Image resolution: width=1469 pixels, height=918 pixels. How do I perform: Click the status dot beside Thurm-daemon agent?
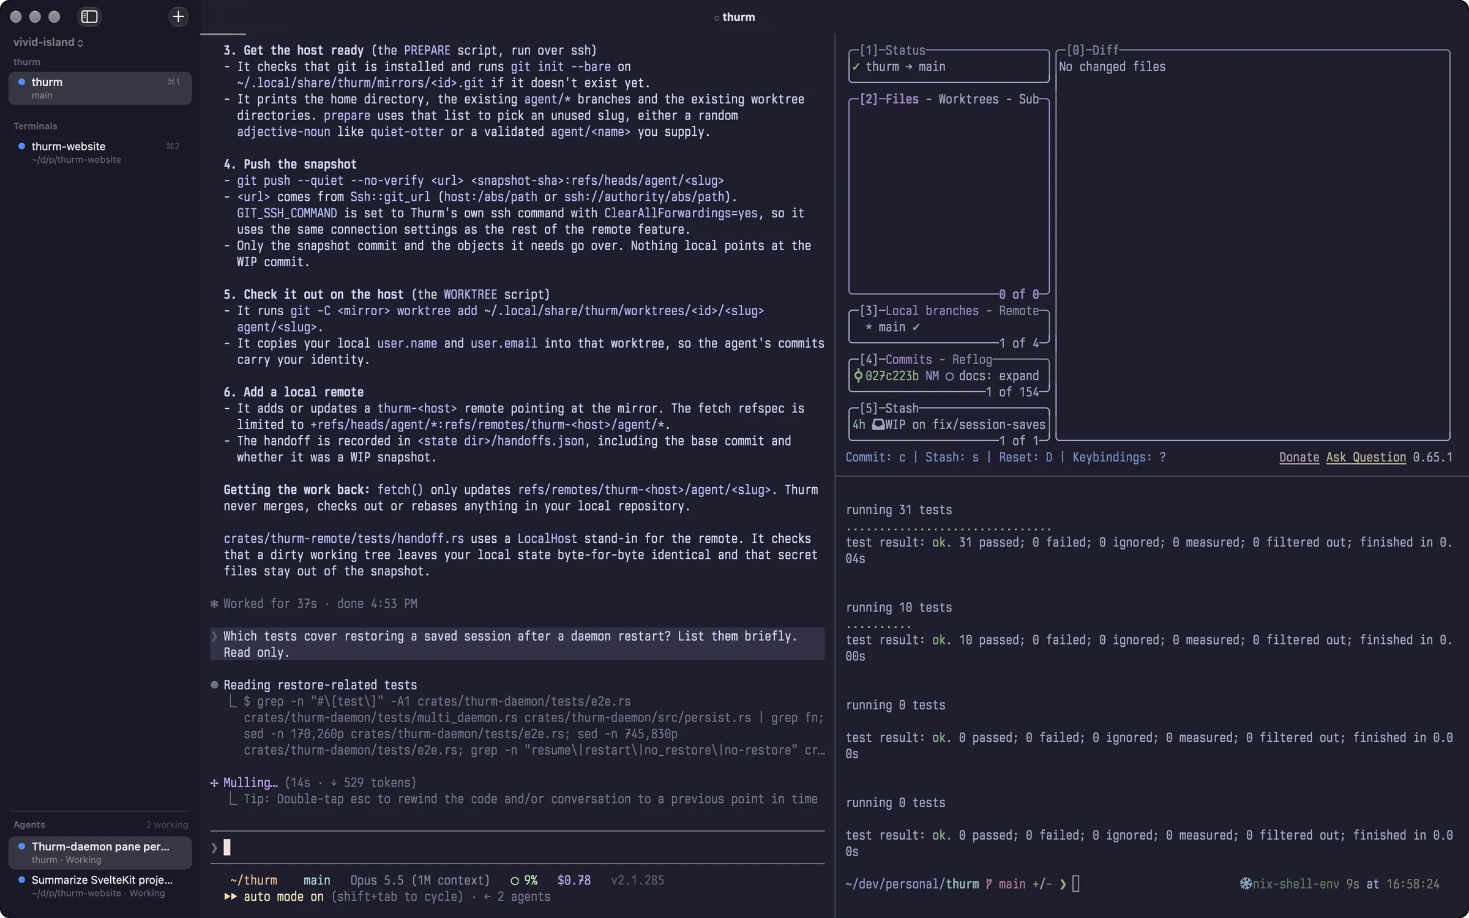(22, 846)
